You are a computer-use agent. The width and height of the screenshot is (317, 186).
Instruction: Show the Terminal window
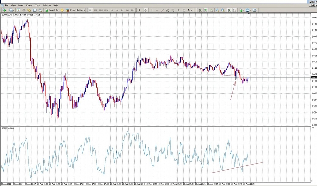click(x=34, y=10)
